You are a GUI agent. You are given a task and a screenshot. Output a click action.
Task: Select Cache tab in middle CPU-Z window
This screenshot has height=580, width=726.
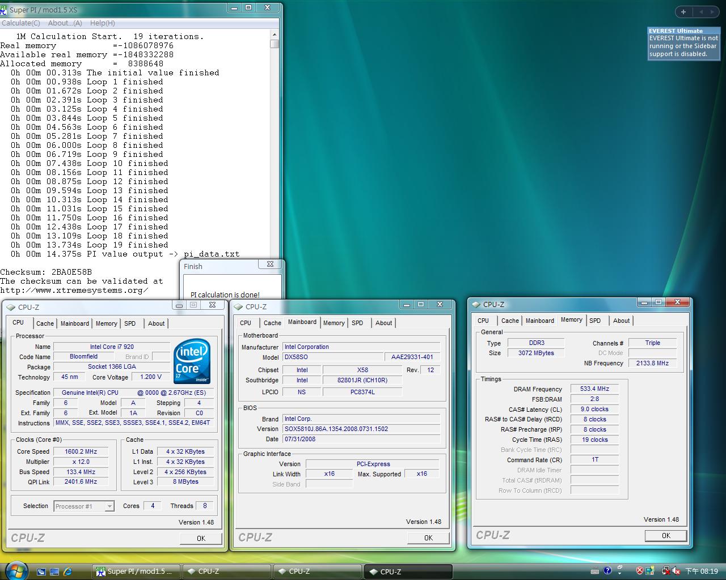272,323
